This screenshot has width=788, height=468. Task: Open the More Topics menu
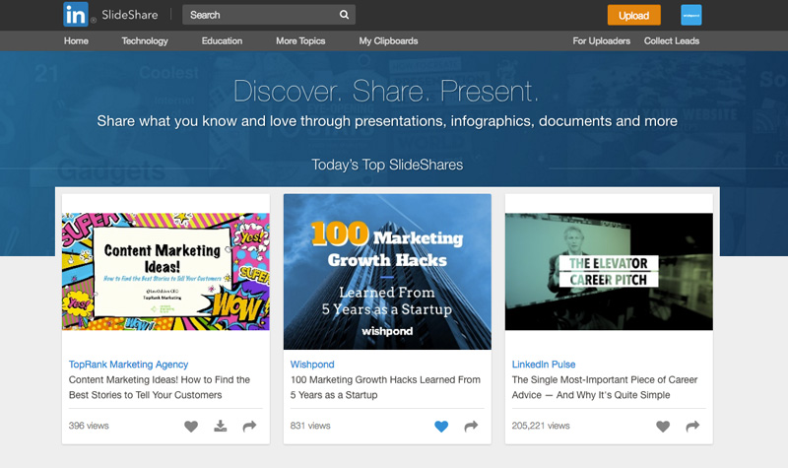pyautogui.click(x=300, y=40)
